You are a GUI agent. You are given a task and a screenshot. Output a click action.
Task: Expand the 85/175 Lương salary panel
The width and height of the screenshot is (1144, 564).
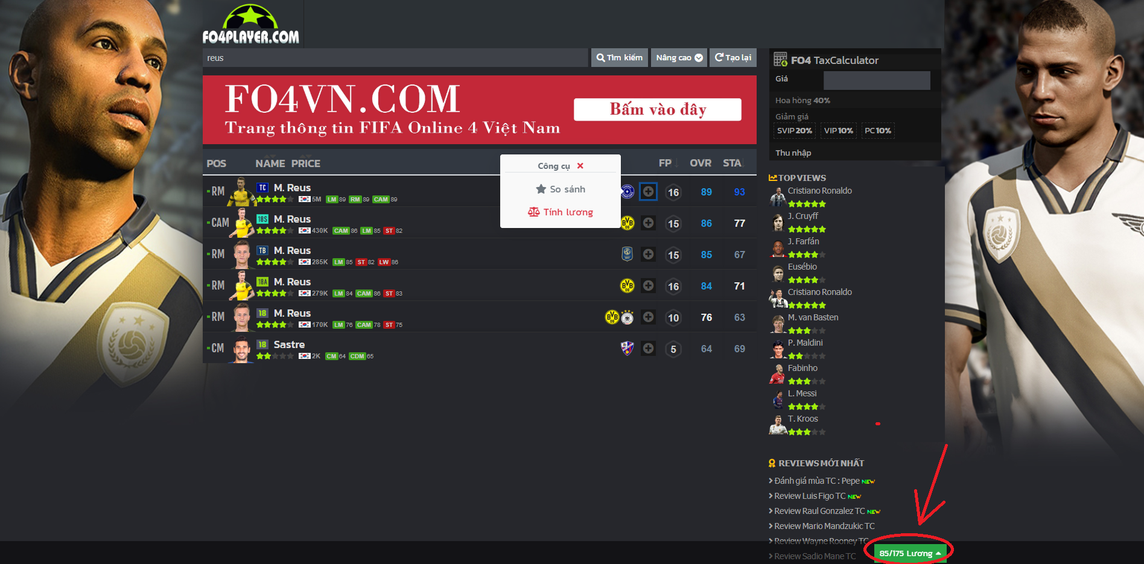point(909,553)
